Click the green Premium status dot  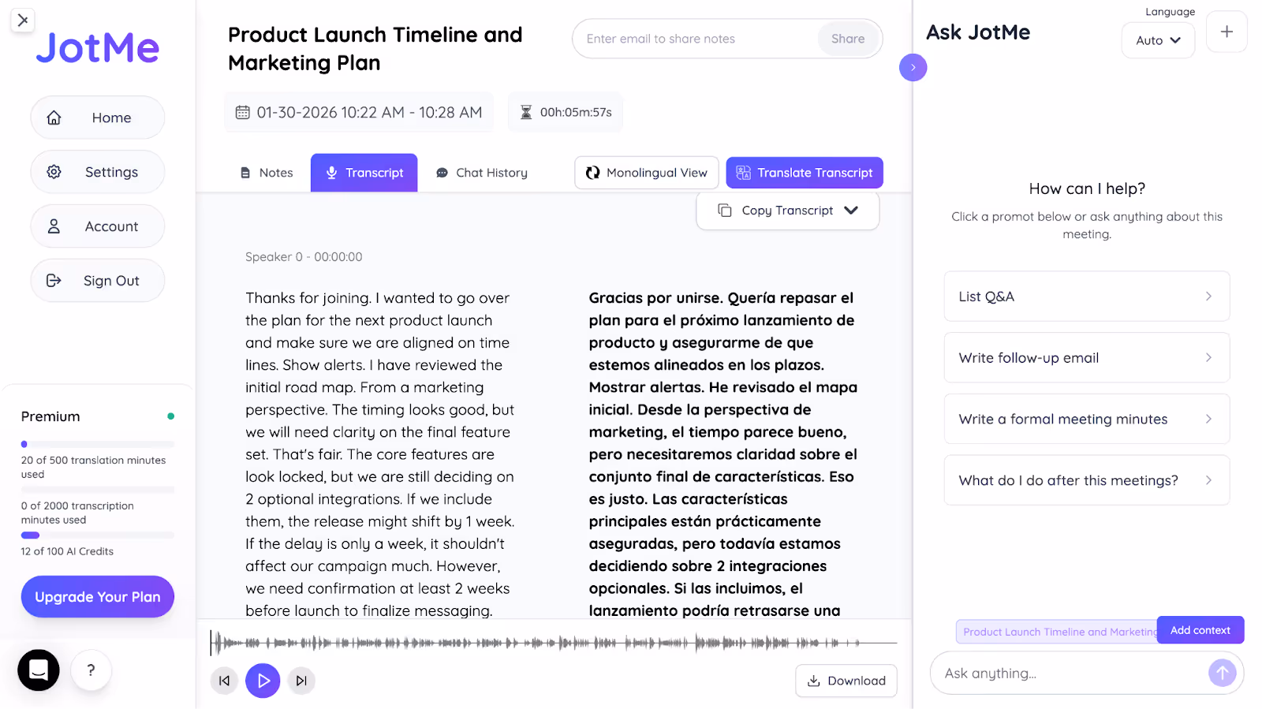pos(170,416)
